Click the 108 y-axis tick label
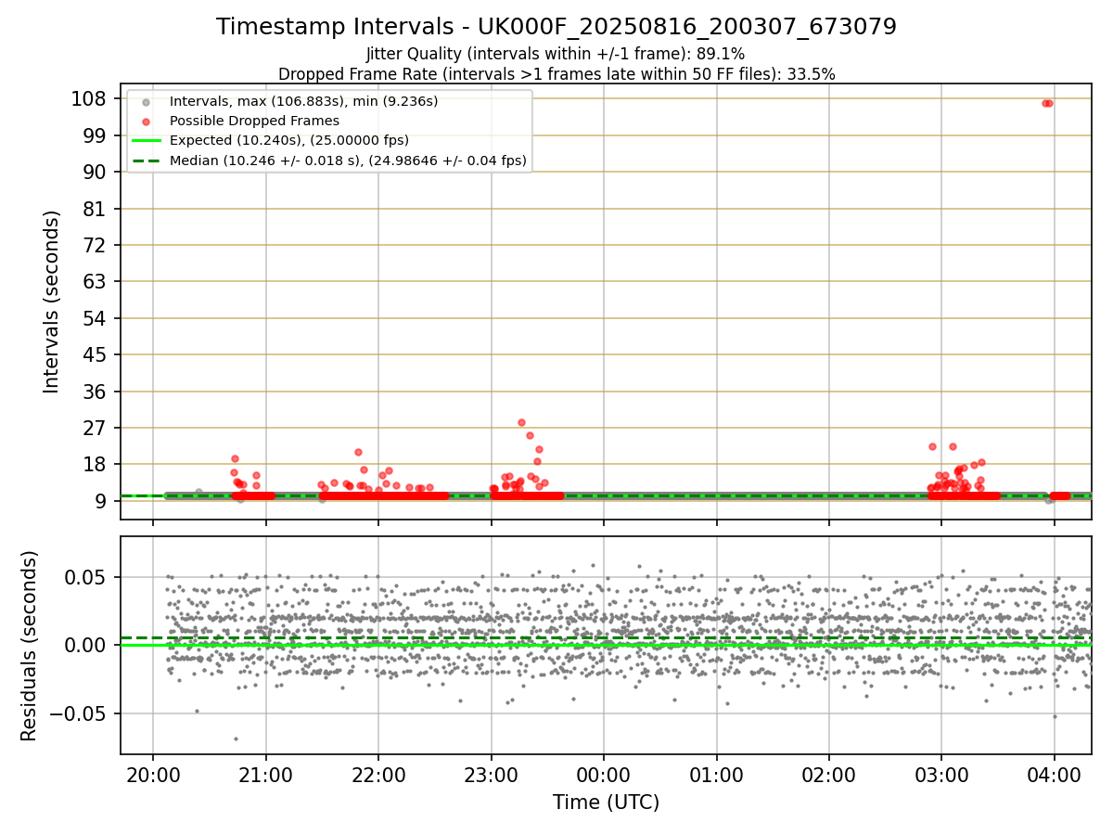 point(88,98)
